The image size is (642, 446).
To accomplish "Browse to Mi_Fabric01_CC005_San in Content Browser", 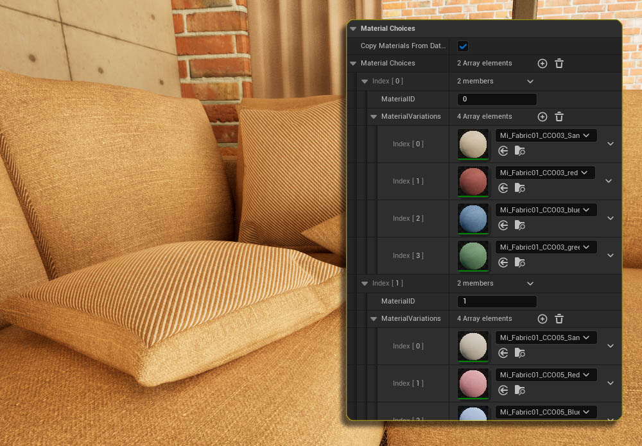I will tap(519, 353).
